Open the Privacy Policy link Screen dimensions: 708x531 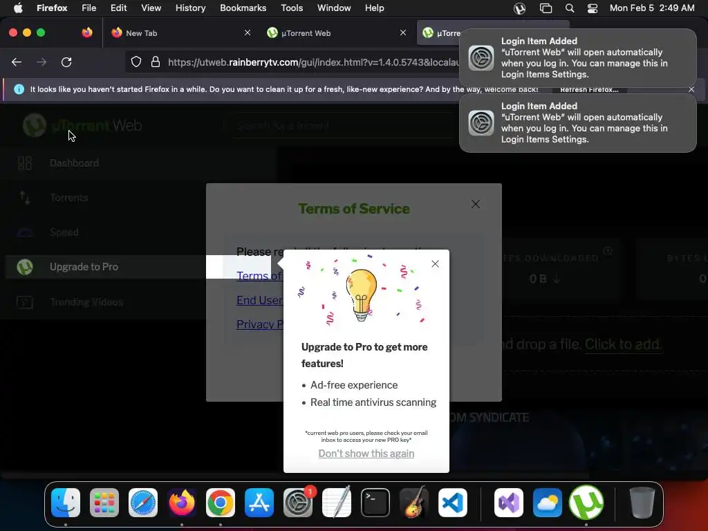[260, 324]
